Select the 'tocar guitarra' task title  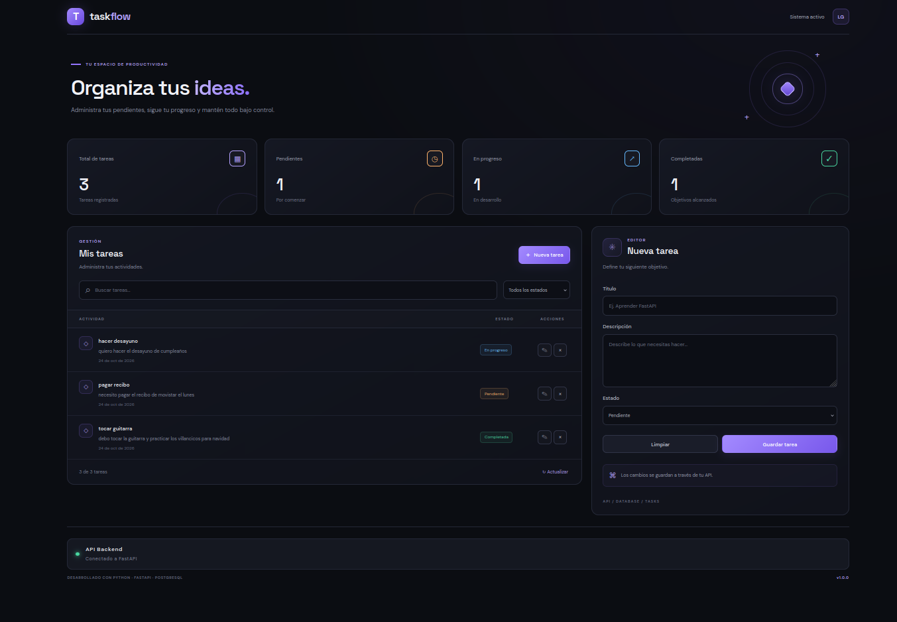point(115,429)
